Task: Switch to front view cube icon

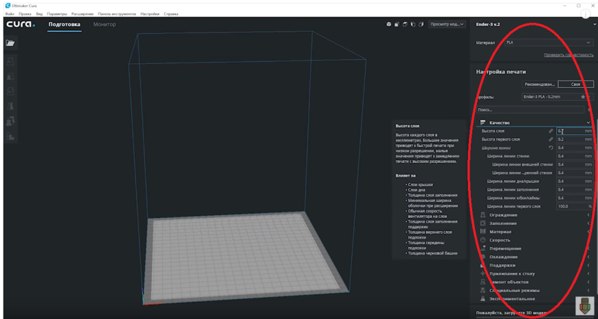Action: click(x=397, y=25)
